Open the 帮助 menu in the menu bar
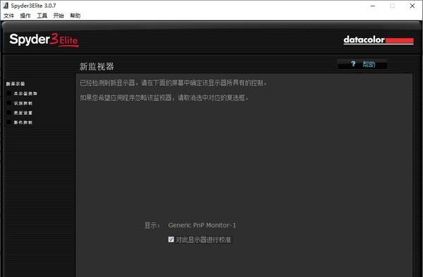Image resolution: width=423 pixels, height=277 pixels. click(x=75, y=16)
